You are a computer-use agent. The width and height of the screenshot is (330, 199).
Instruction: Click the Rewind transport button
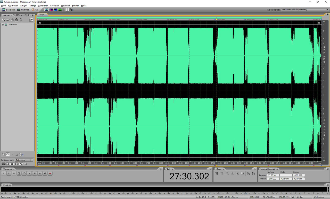pyautogui.click(x=35, y=174)
